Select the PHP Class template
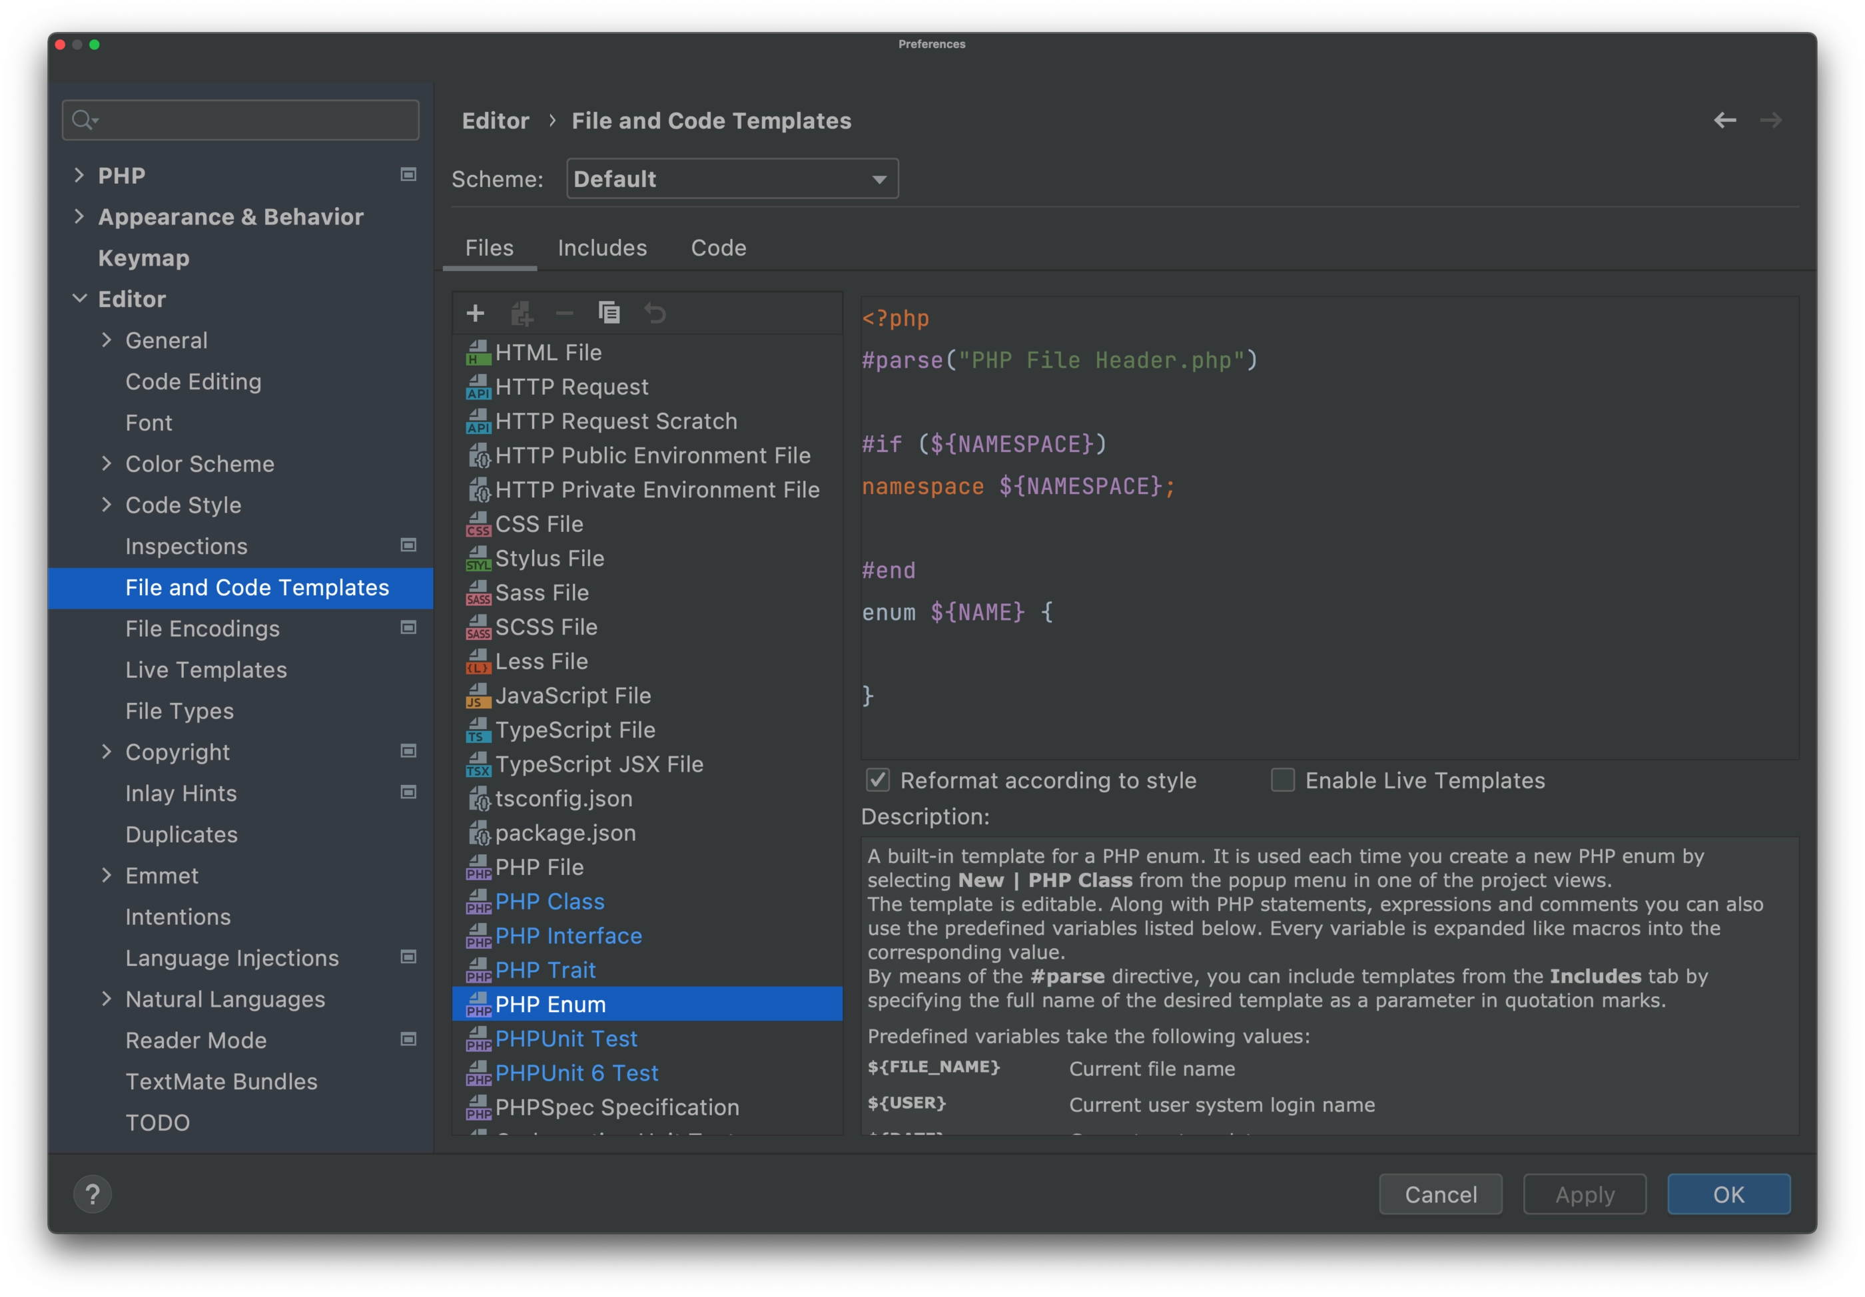1865x1297 pixels. (x=647, y=902)
